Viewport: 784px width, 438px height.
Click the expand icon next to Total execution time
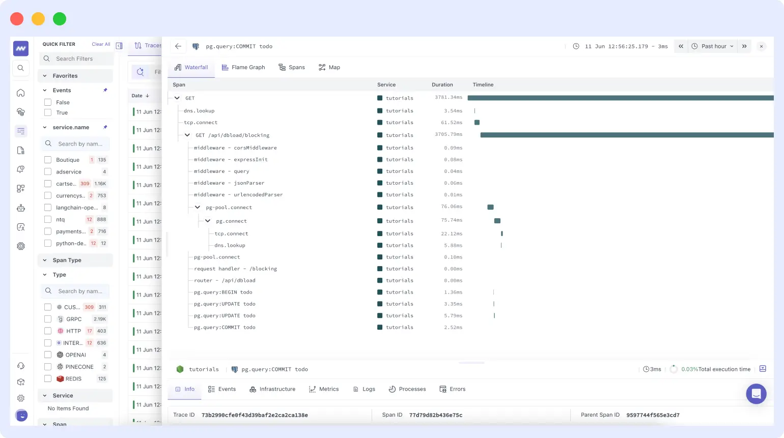763,369
